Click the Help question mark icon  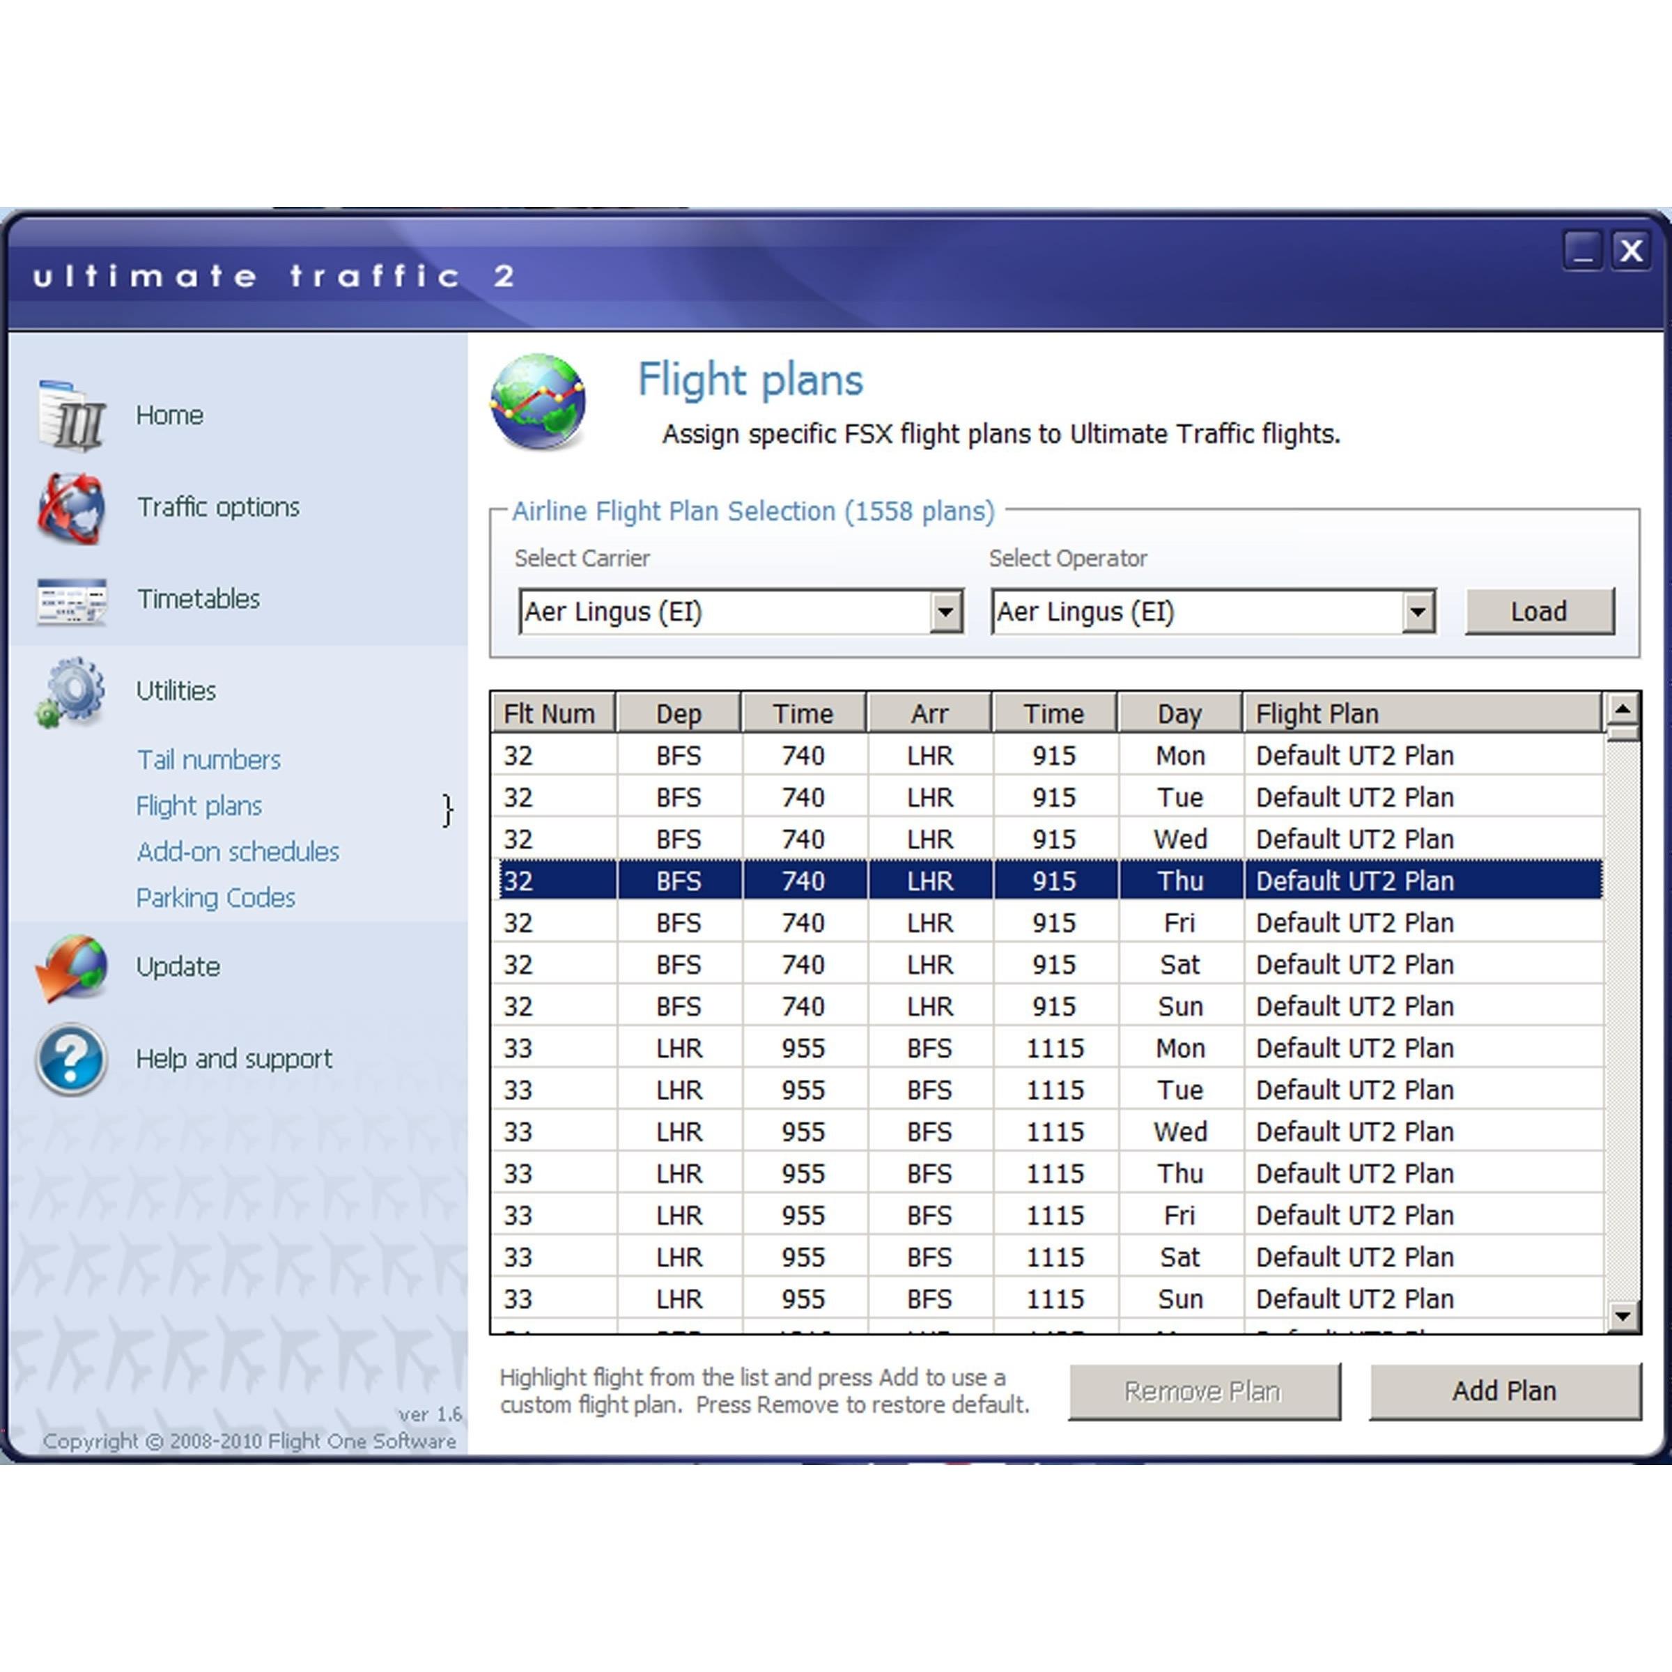point(71,1059)
